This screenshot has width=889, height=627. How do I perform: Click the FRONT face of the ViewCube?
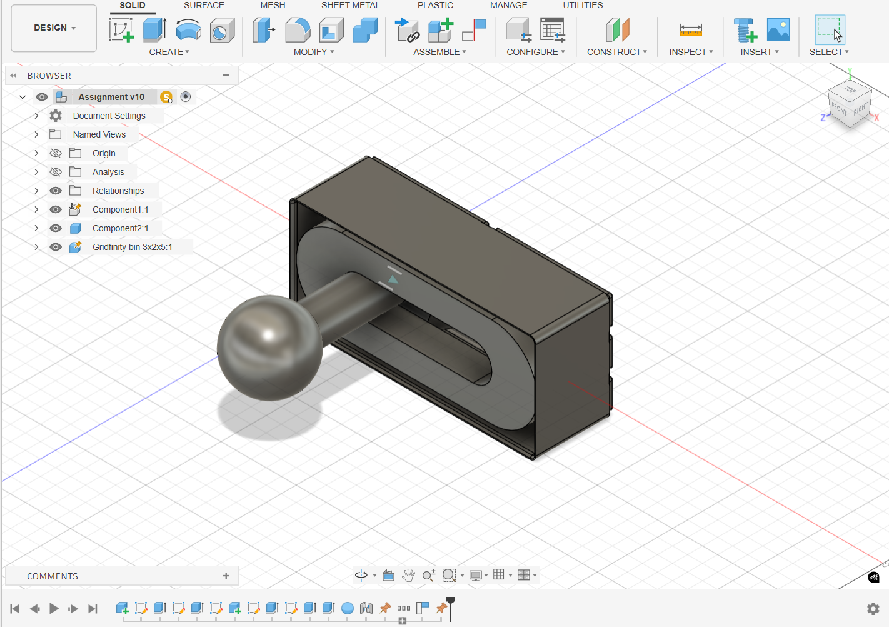click(x=839, y=109)
